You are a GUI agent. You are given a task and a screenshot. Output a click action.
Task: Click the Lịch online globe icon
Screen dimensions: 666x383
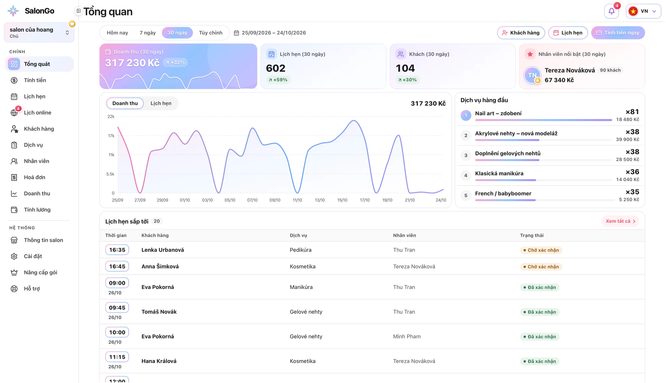(x=14, y=113)
